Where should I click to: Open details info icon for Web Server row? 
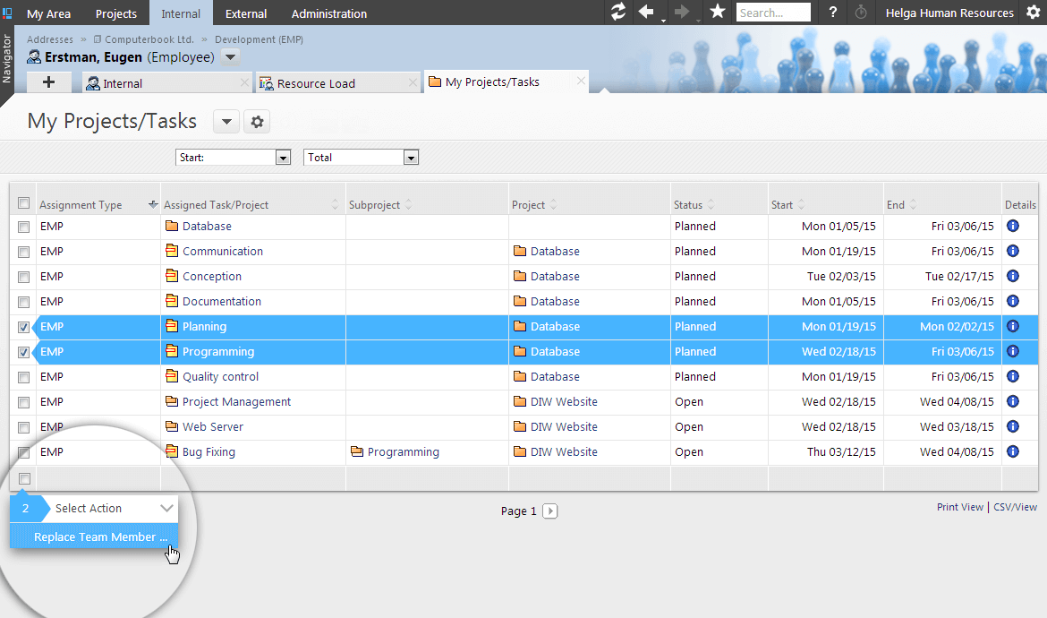[x=1013, y=426]
